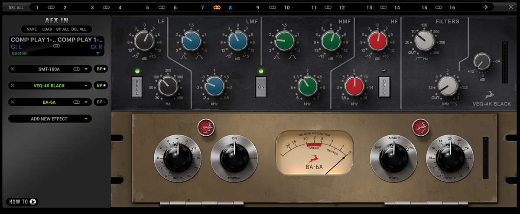520x214 pixels.
Task: Click the link icon between channels 3 and 4
Action: 106,7
